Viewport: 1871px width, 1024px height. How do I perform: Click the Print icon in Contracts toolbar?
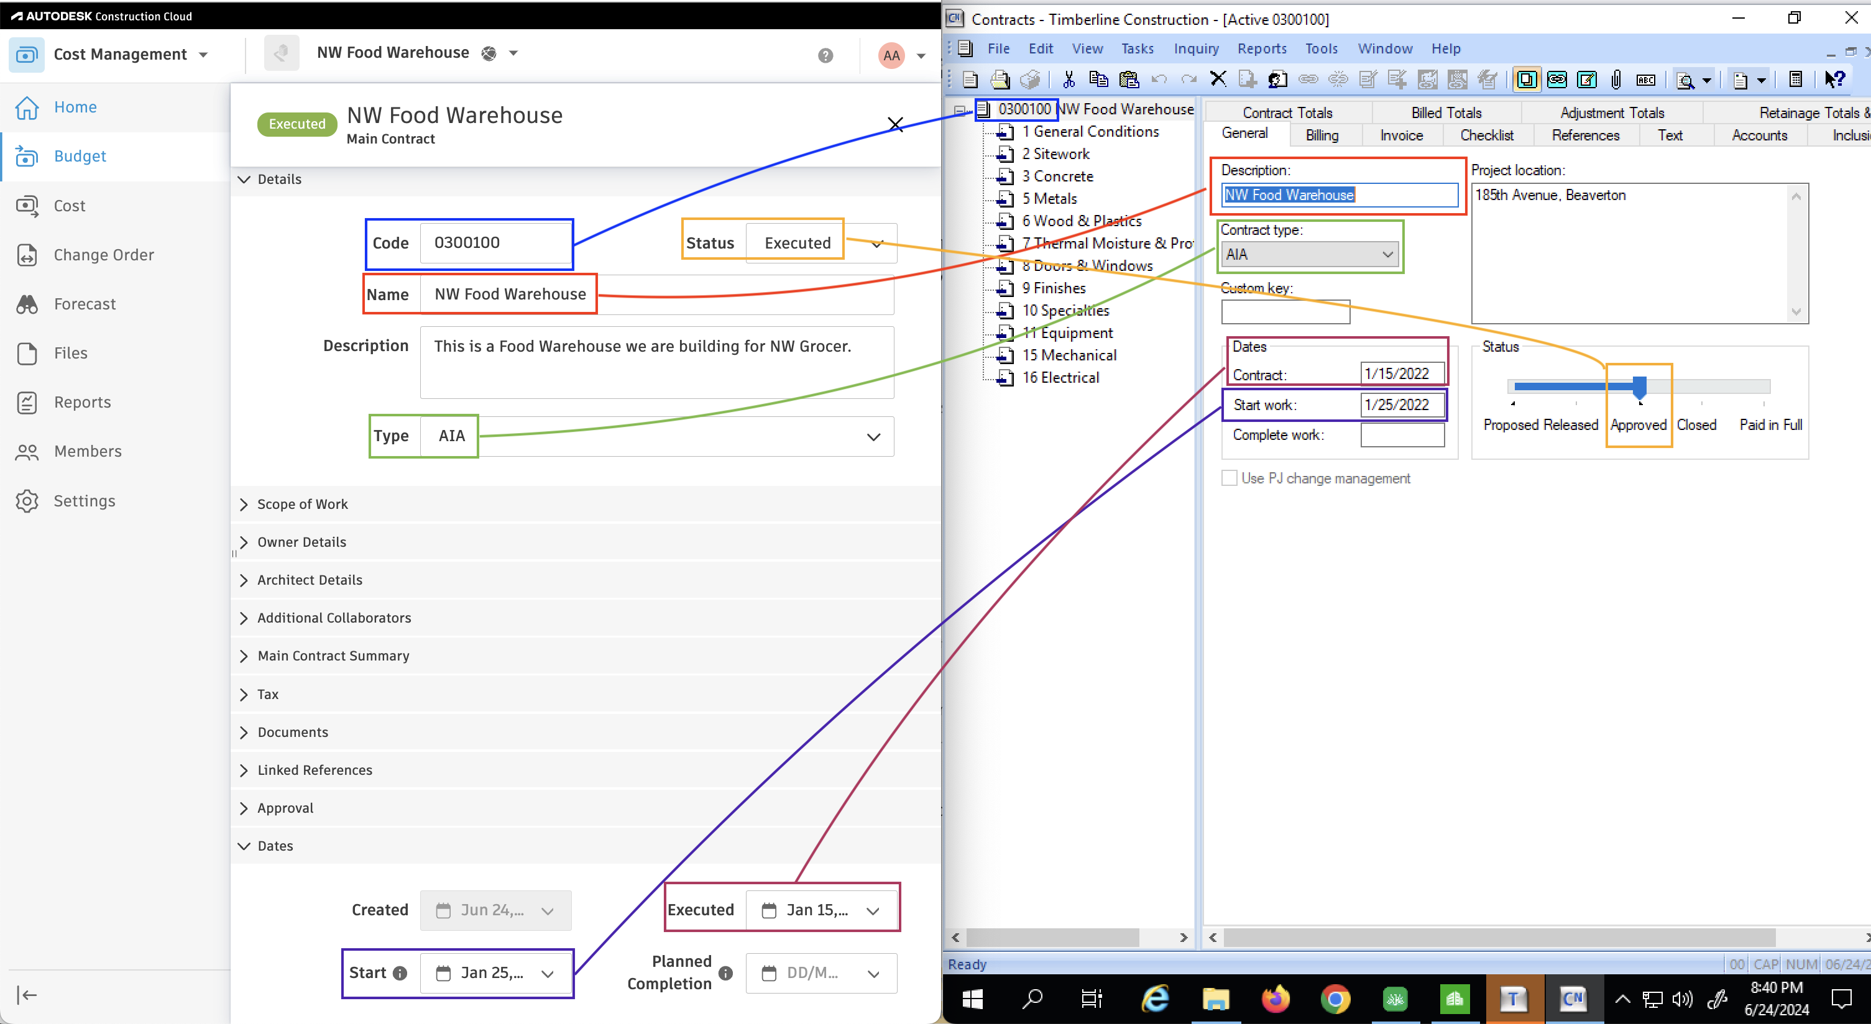tap(1000, 79)
